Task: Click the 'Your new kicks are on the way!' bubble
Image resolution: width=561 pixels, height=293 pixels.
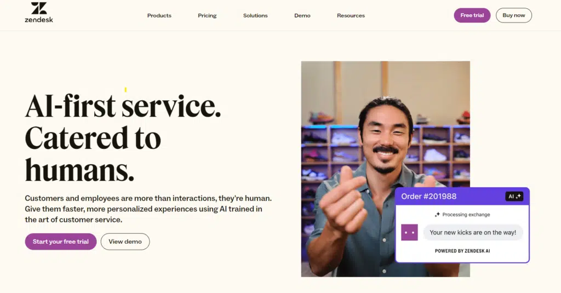Action: click(x=473, y=233)
